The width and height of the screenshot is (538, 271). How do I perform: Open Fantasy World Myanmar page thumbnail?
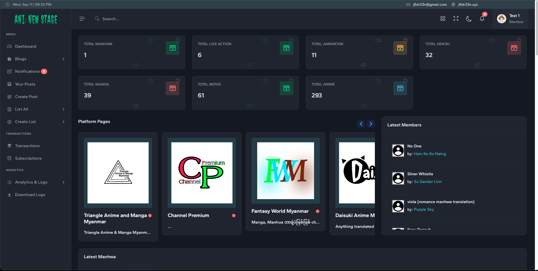tap(286, 171)
